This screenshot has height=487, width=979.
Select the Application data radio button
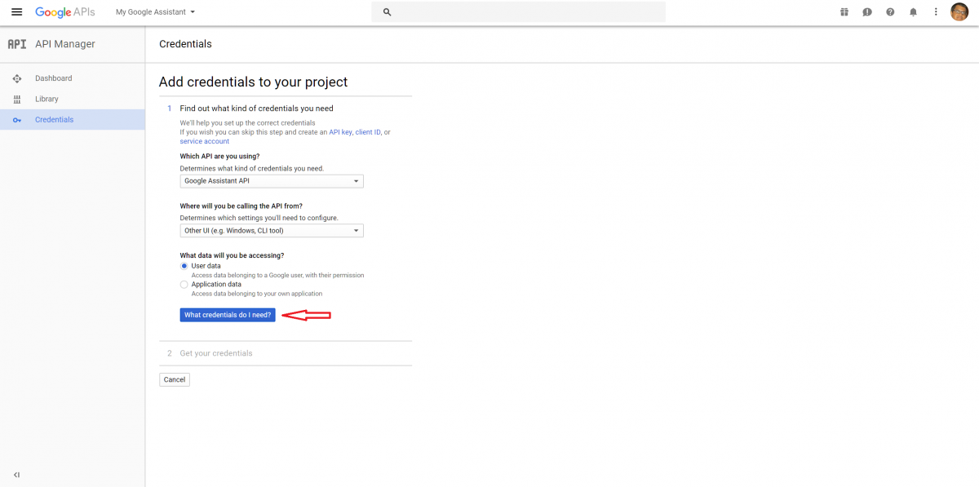click(184, 285)
